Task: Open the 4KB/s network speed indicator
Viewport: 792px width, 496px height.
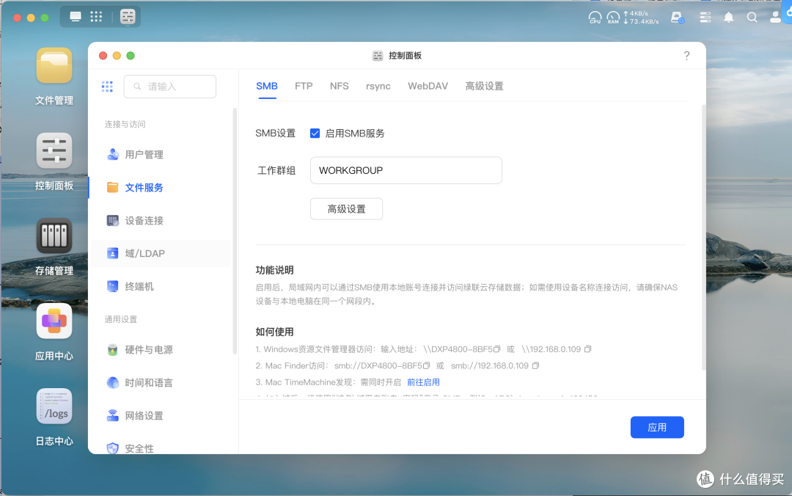Action: (x=640, y=18)
